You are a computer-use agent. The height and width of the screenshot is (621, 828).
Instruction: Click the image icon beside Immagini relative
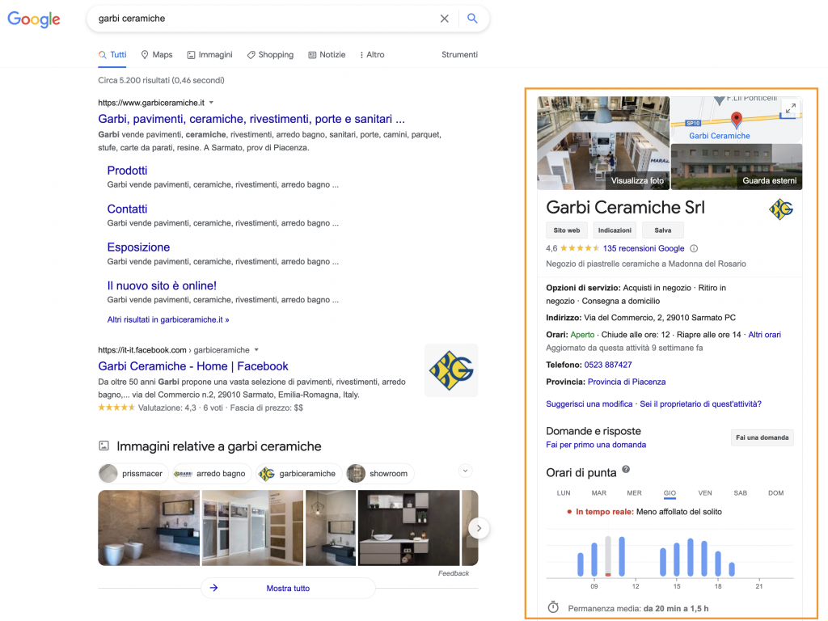click(x=104, y=446)
